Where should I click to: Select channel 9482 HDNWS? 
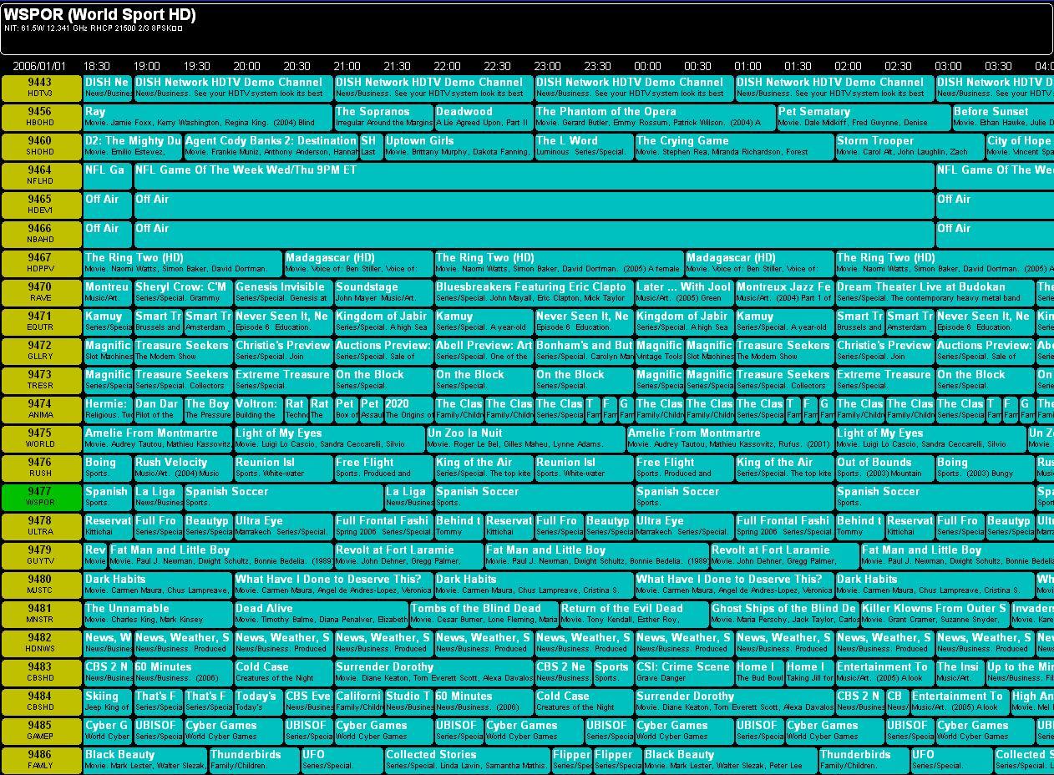[41, 644]
